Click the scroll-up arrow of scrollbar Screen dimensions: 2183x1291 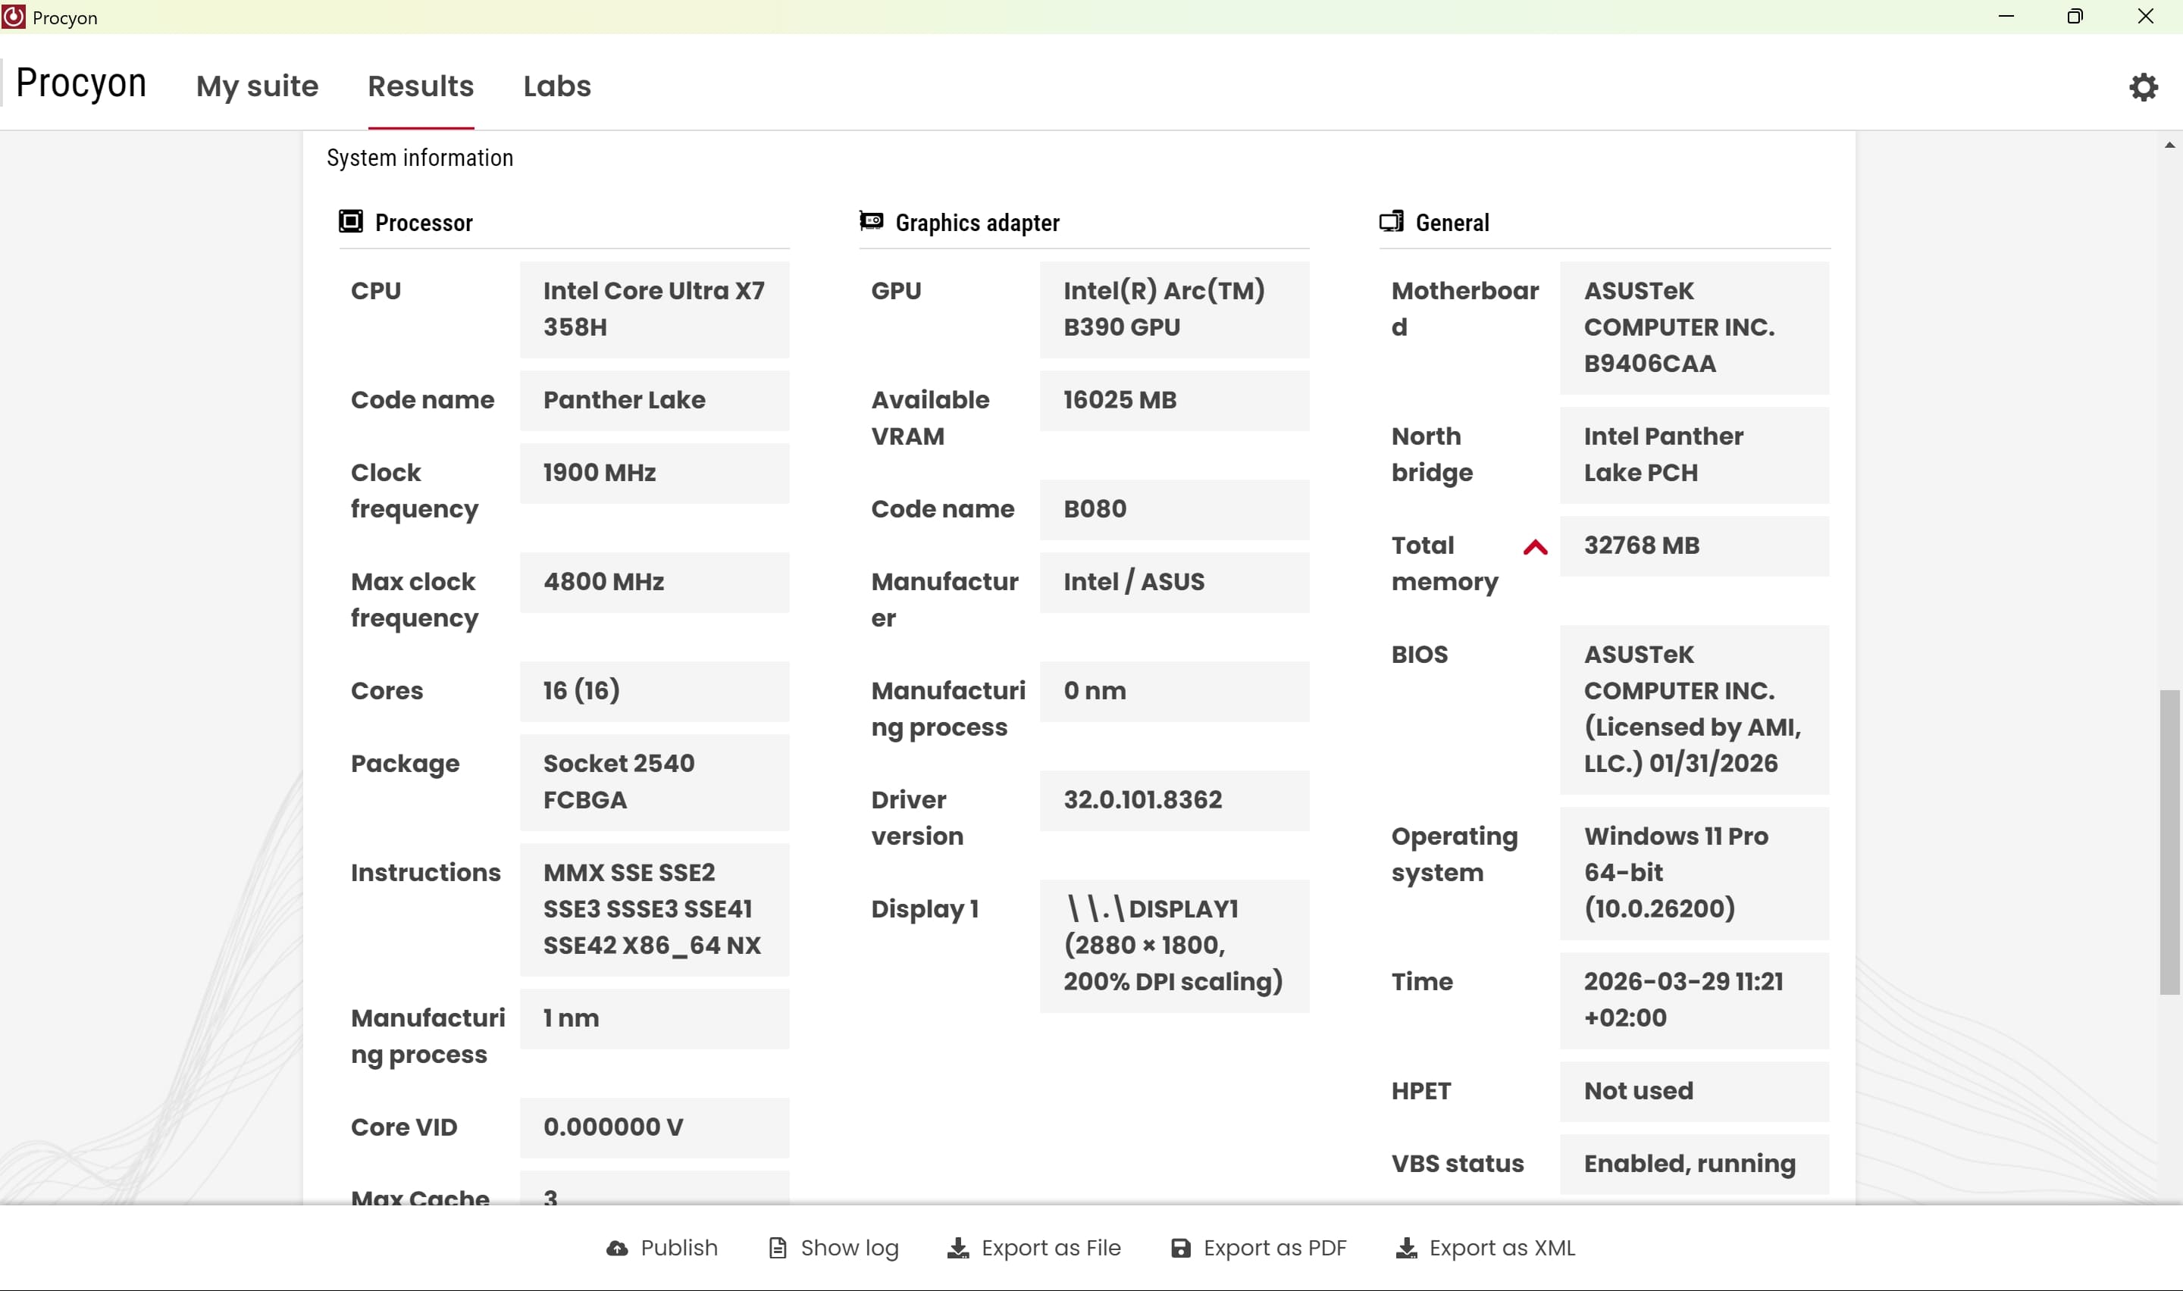[x=2169, y=145]
